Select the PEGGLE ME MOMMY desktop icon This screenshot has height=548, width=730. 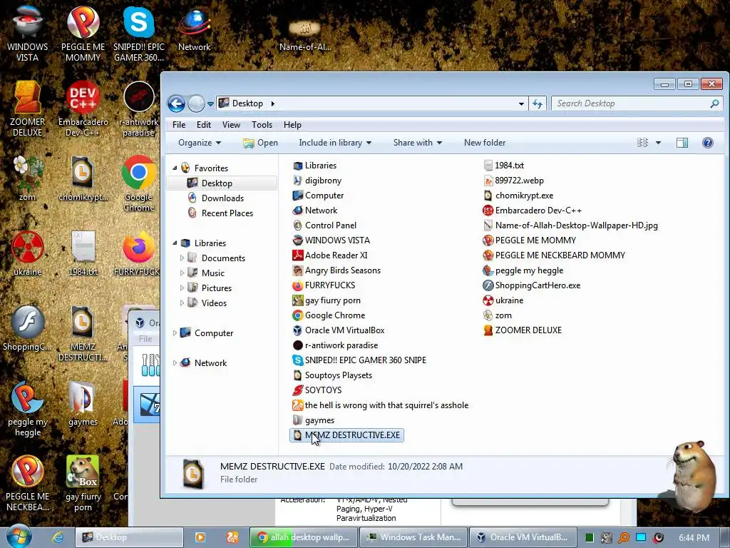[83, 34]
